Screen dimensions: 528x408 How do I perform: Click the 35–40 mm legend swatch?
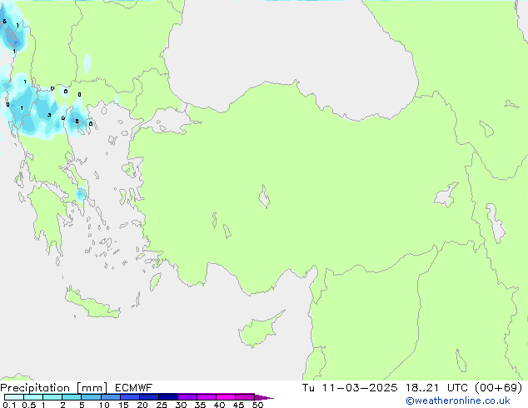[x=207, y=397]
